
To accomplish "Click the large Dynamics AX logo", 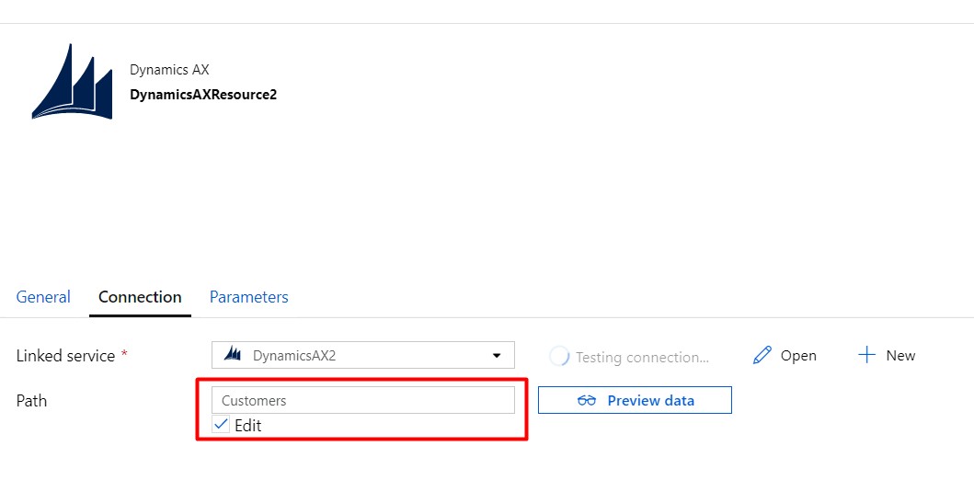I will 72,81.
